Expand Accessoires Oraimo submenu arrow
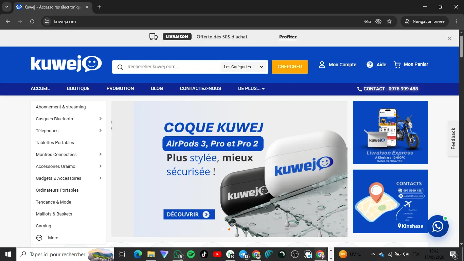The height and width of the screenshot is (261, 464). 101,166
